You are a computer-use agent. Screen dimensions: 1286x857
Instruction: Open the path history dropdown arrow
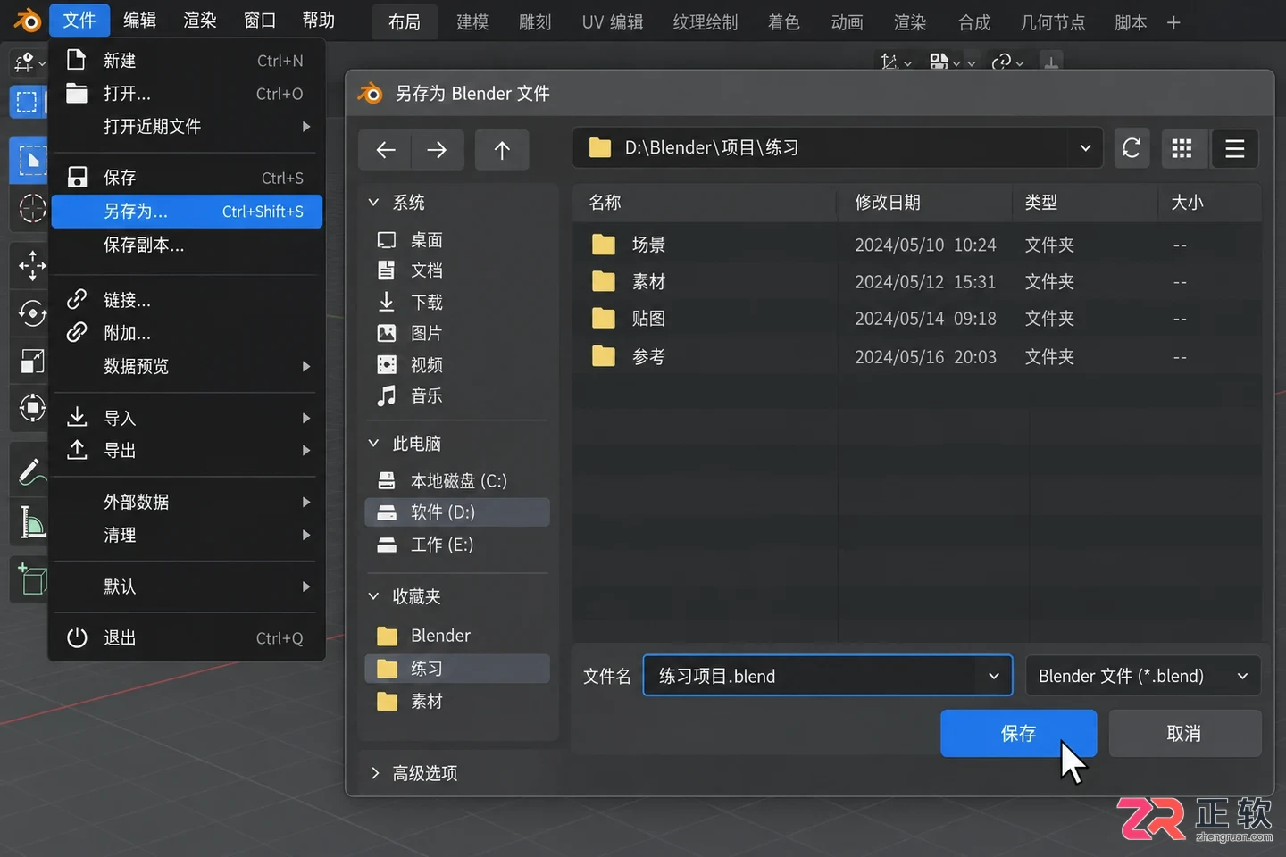coord(1085,148)
